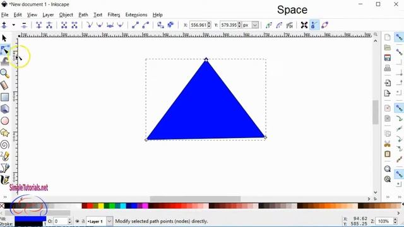The image size is (404, 227).
Task: Click New document icon in command bar
Action: [x=387, y=37]
